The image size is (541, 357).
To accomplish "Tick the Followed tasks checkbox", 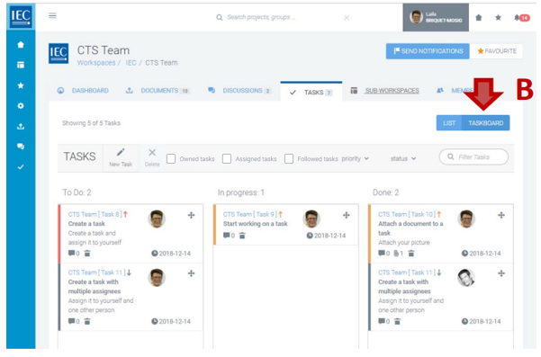I will 289,159.
